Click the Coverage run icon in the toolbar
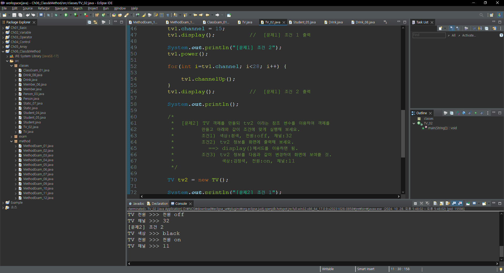Viewport: 504px width, 273px height. [76, 15]
